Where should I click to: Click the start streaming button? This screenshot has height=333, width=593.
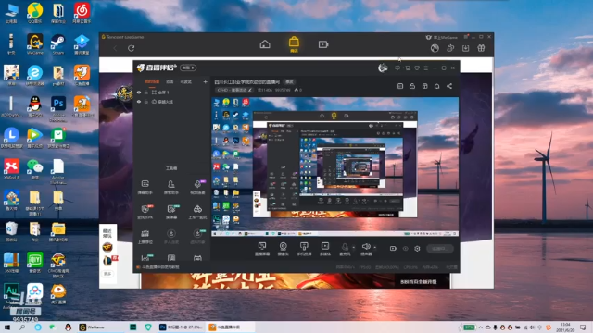coord(440,249)
